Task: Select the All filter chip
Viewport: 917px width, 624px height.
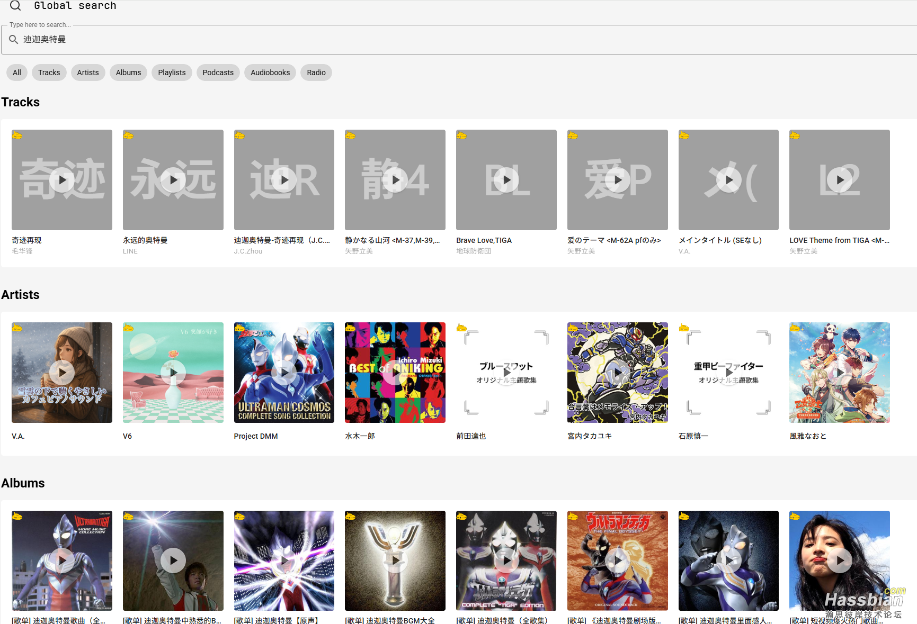Action: coord(17,73)
